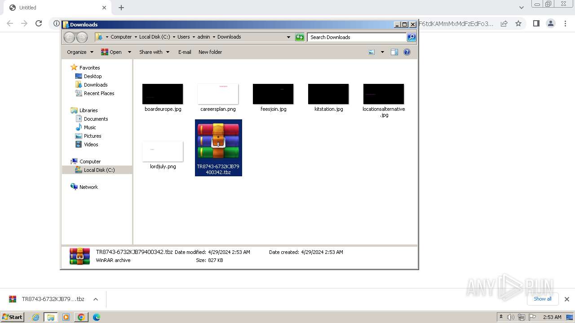Viewport: 575px width, 323px height.
Task: Open Recent Places in navigation pane
Action: (95, 93)
